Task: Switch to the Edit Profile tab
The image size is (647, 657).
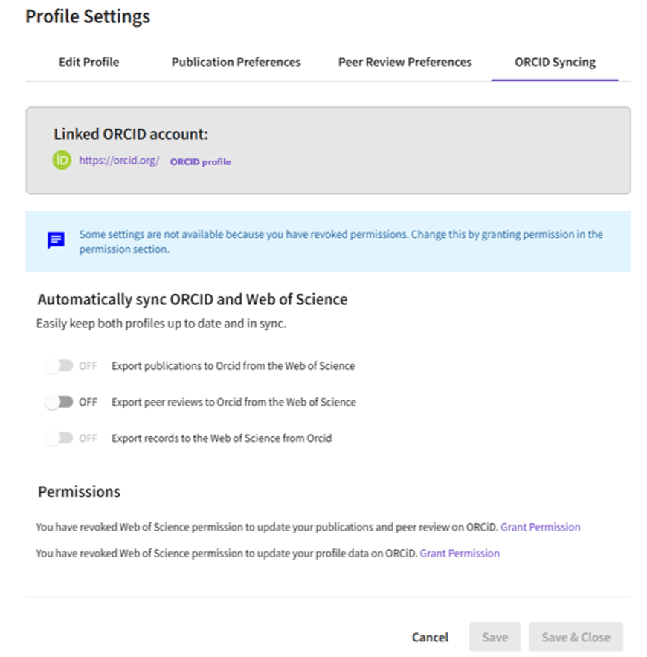Action: [88, 62]
